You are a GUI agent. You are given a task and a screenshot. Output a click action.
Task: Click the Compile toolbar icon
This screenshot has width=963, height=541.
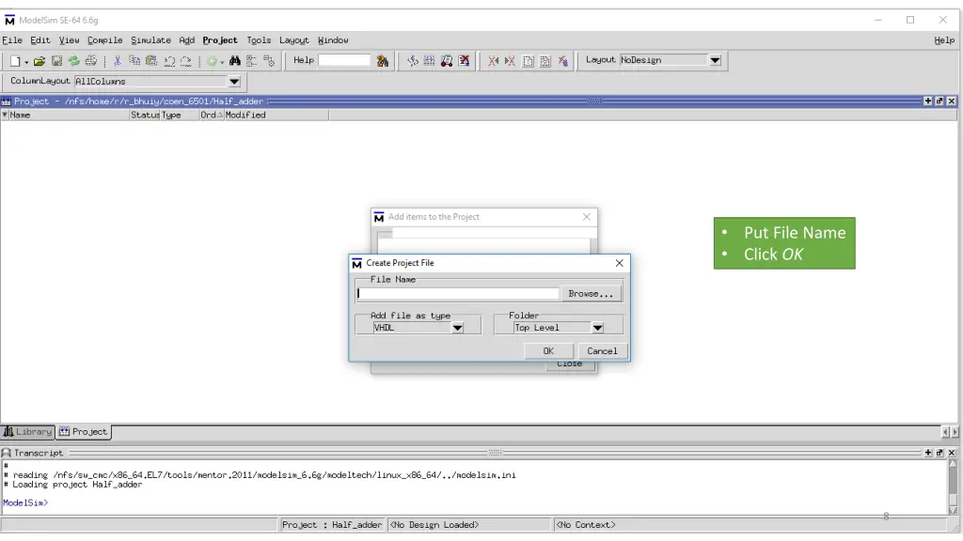(412, 61)
